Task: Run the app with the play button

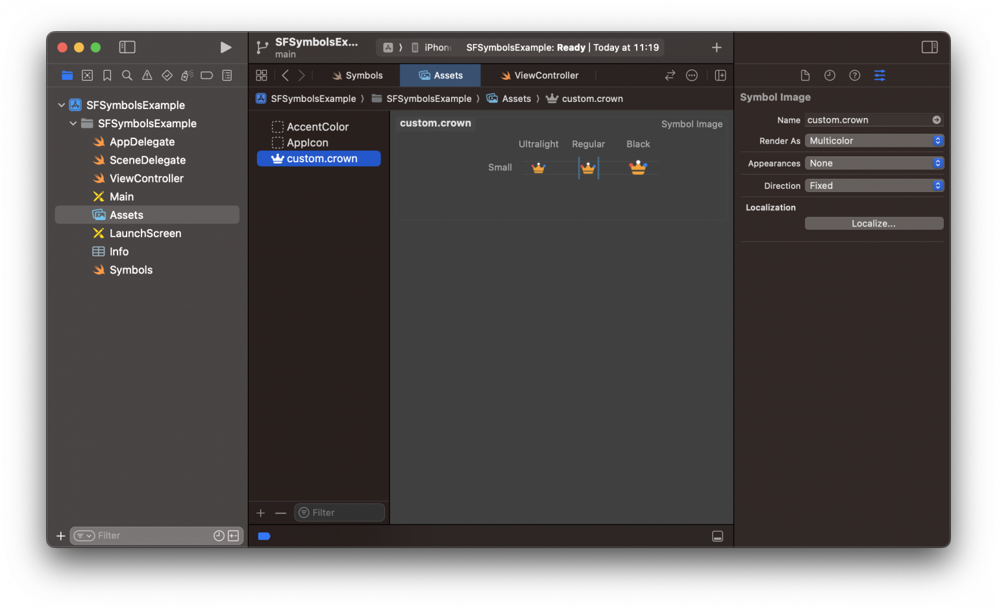Action: [x=226, y=47]
